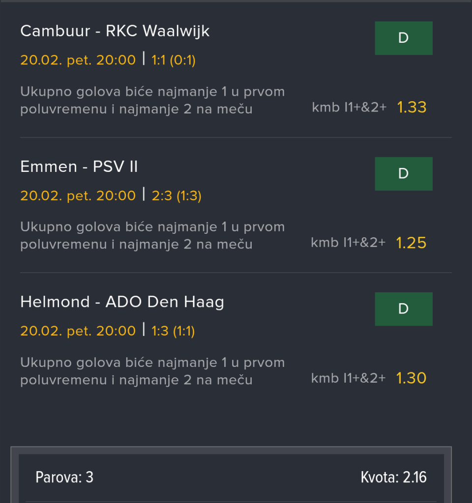The image size is (472, 503).
Task: Click the kmb I1+&2+ label for Cambuur
Action: point(349,107)
